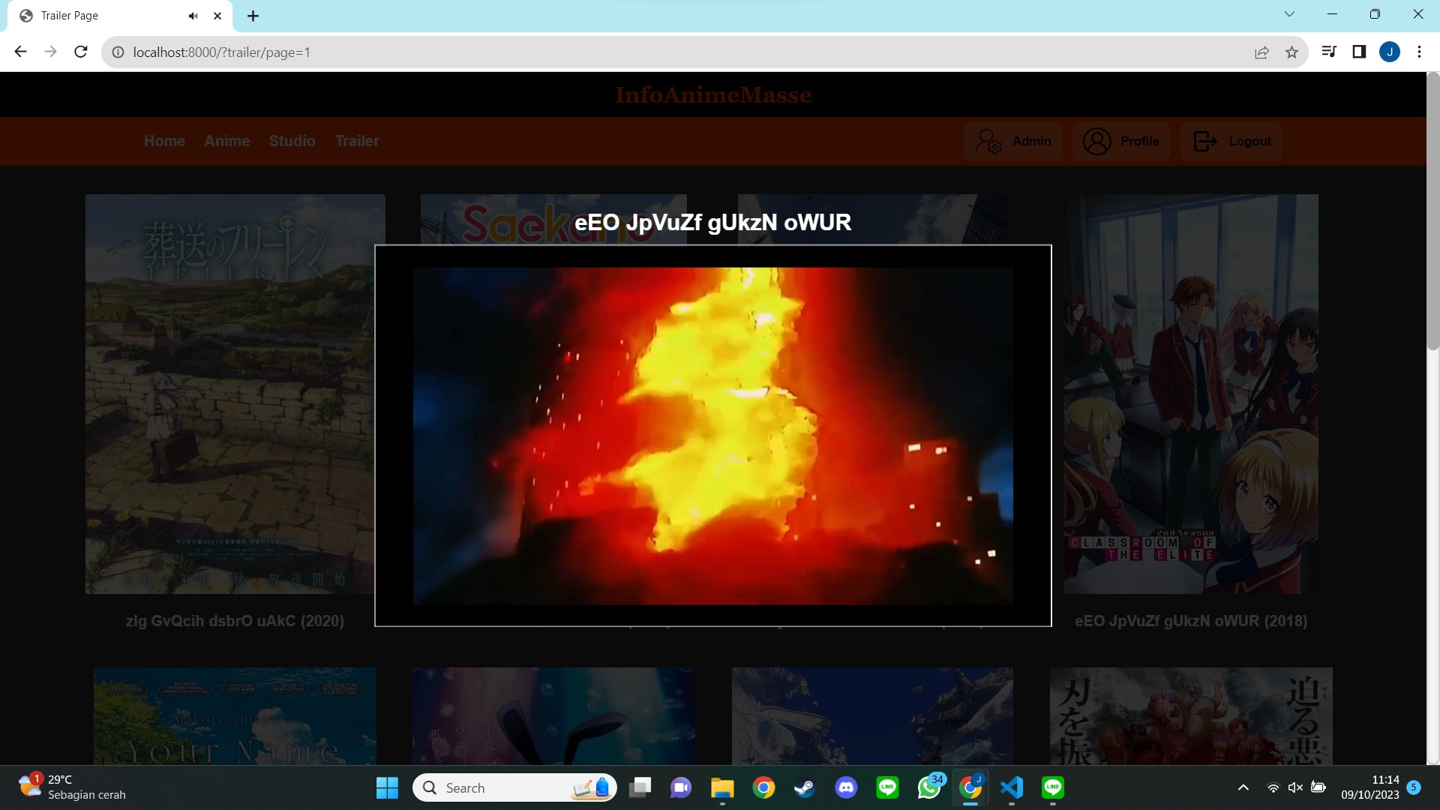This screenshot has width=1440, height=810.
Task: Bookmark page with star icon
Action: 1291,52
